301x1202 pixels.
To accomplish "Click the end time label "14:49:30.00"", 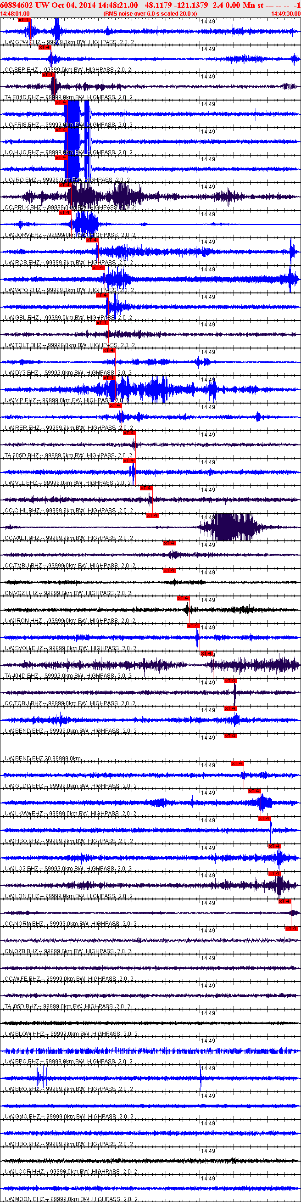I will (x=285, y=13).
